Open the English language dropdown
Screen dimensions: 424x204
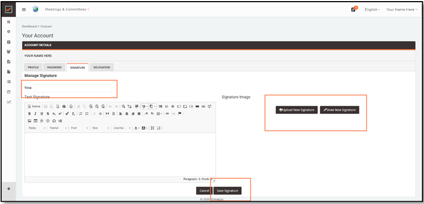coord(372,10)
